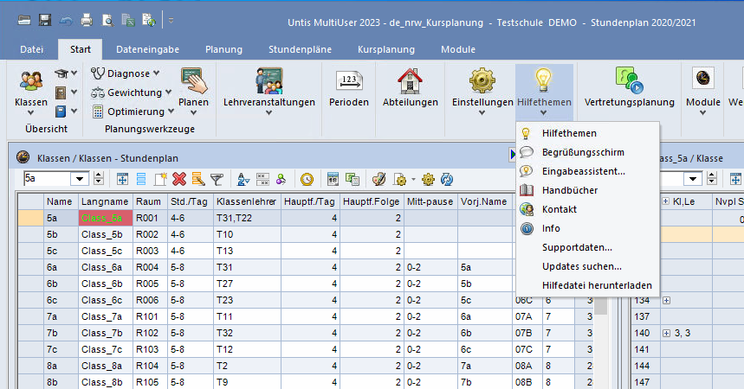Select Info menu entry

tap(587, 228)
